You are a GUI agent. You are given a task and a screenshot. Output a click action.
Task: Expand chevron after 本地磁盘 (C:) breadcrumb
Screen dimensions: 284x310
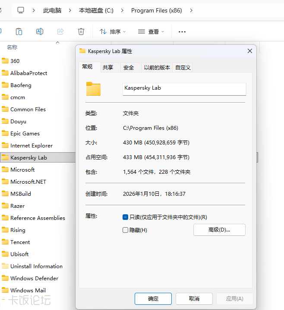coord(122,10)
